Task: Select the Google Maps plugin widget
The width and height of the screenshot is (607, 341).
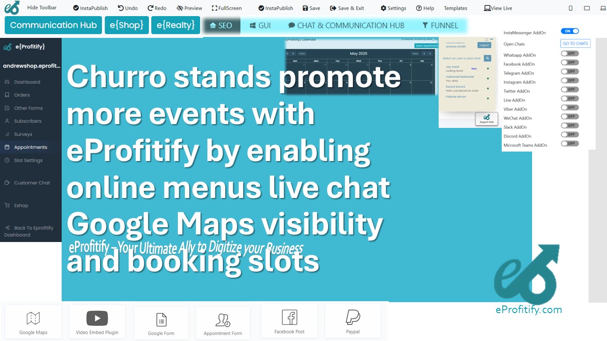Action: tap(33, 321)
